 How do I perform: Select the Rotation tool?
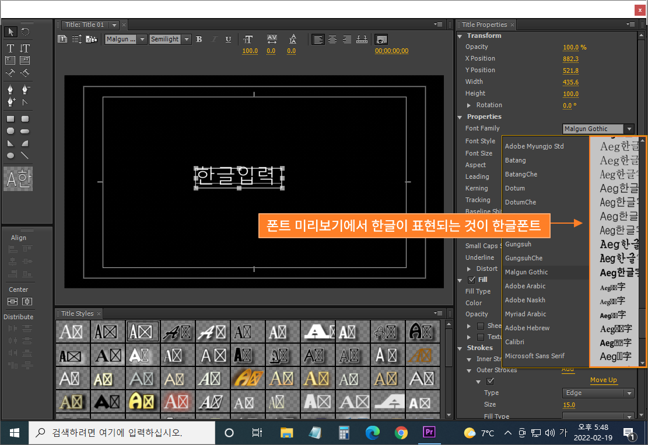coord(25,32)
